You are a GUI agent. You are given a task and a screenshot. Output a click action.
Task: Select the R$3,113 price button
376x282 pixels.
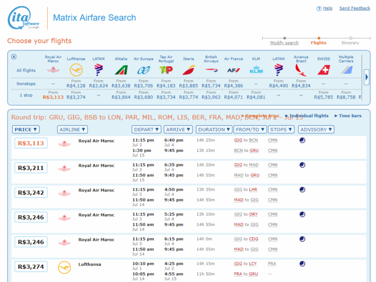click(31, 143)
